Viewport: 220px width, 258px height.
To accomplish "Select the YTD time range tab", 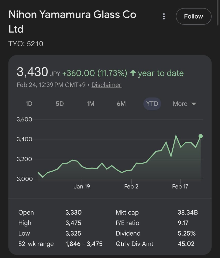I will coord(152,104).
